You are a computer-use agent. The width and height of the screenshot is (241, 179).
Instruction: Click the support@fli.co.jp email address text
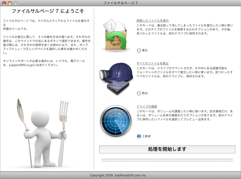pyautogui.click(x=21, y=65)
